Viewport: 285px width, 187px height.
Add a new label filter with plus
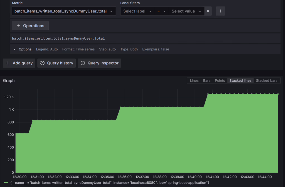(x=220, y=11)
